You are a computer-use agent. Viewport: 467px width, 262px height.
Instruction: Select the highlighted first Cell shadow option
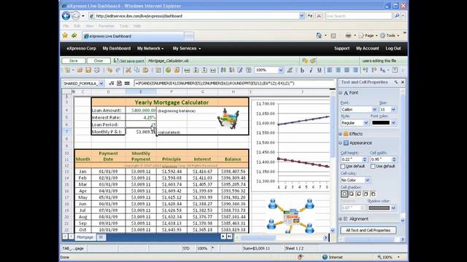(x=344, y=194)
